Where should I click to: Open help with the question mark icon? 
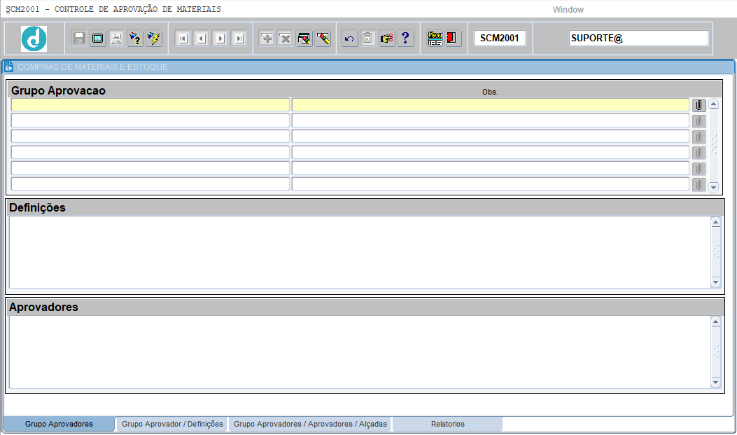(405, 39)
